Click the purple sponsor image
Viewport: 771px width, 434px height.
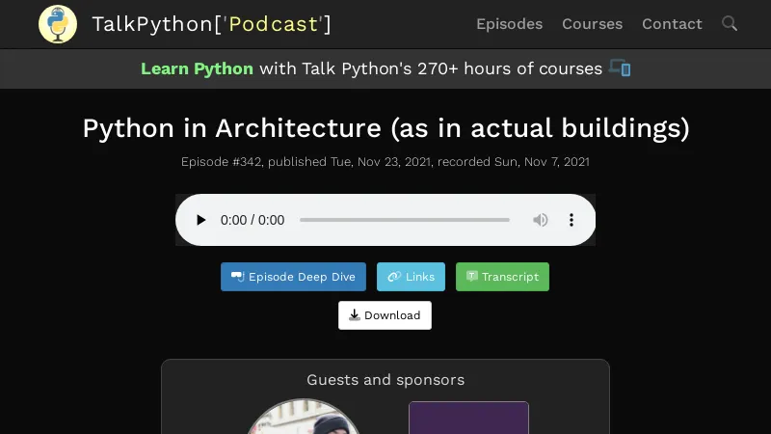(x=468, y=419)
